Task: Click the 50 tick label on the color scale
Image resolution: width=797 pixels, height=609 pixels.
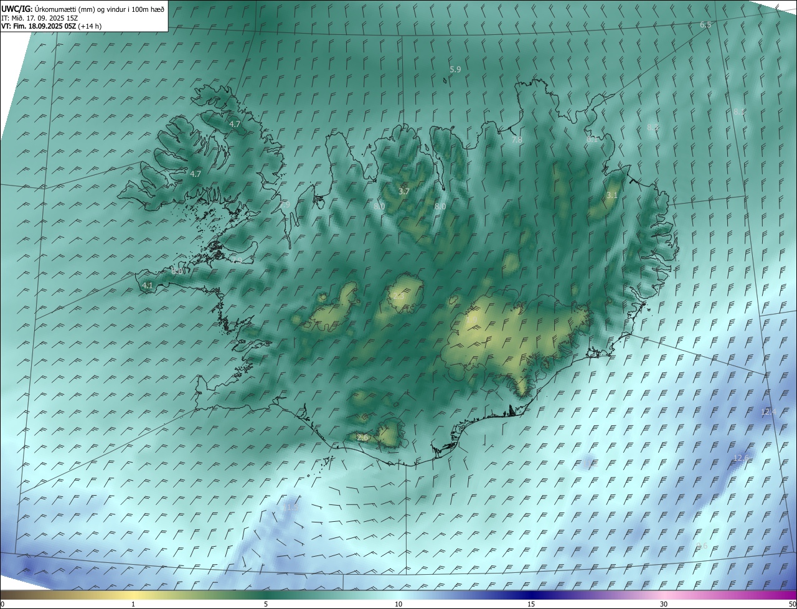Action: pos(792,604)
